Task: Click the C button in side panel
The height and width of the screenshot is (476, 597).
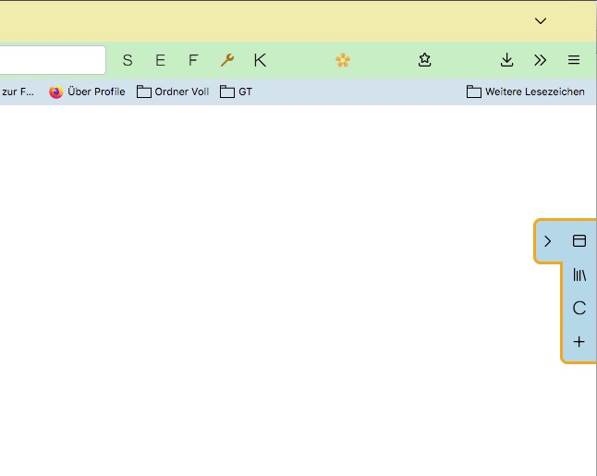Action: pos(579,308)
